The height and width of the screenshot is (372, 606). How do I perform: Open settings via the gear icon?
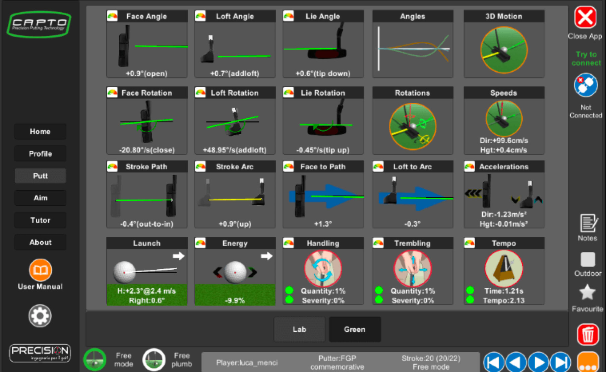(x=40, y=316)
